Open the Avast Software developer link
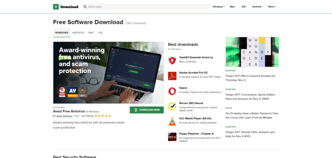This screenshot has width=332, height=158. [x=65, y=116]
